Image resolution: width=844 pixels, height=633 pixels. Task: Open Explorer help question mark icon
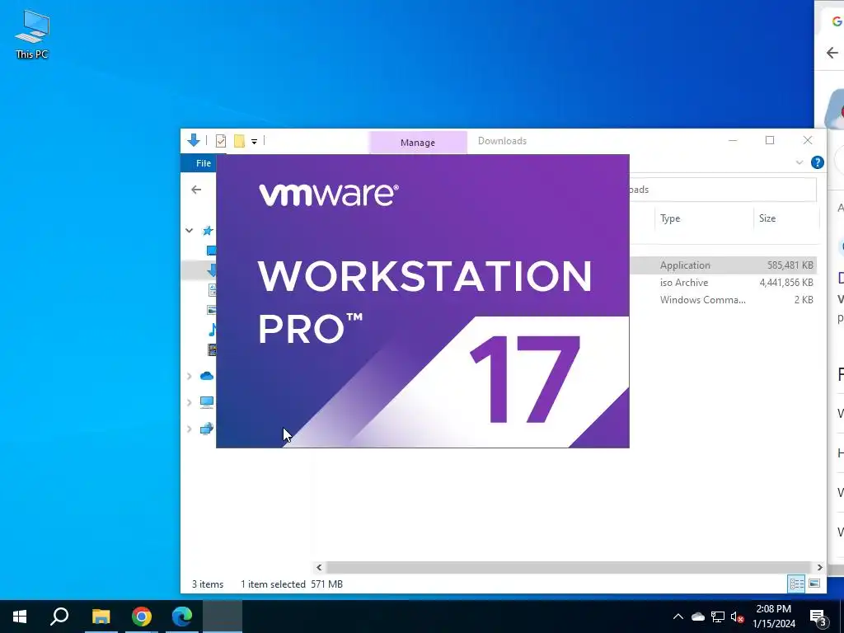tap(817, 162)
